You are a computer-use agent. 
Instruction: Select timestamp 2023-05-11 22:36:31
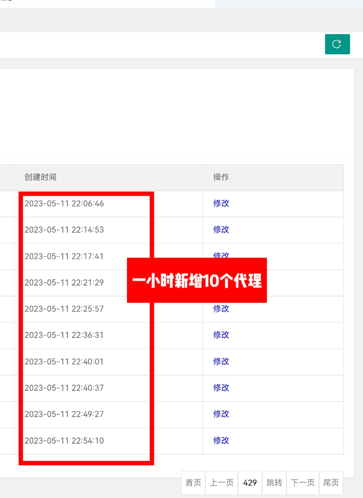(x=64, y=335)
